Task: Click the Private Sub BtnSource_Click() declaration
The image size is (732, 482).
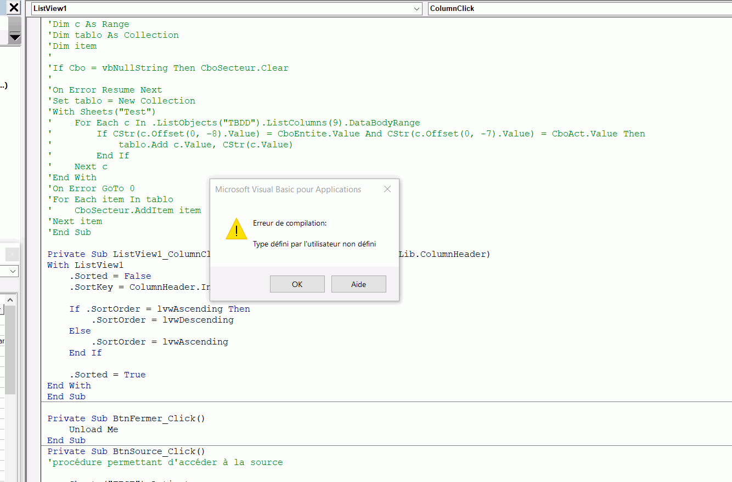Action: click(x=126, y=451)
